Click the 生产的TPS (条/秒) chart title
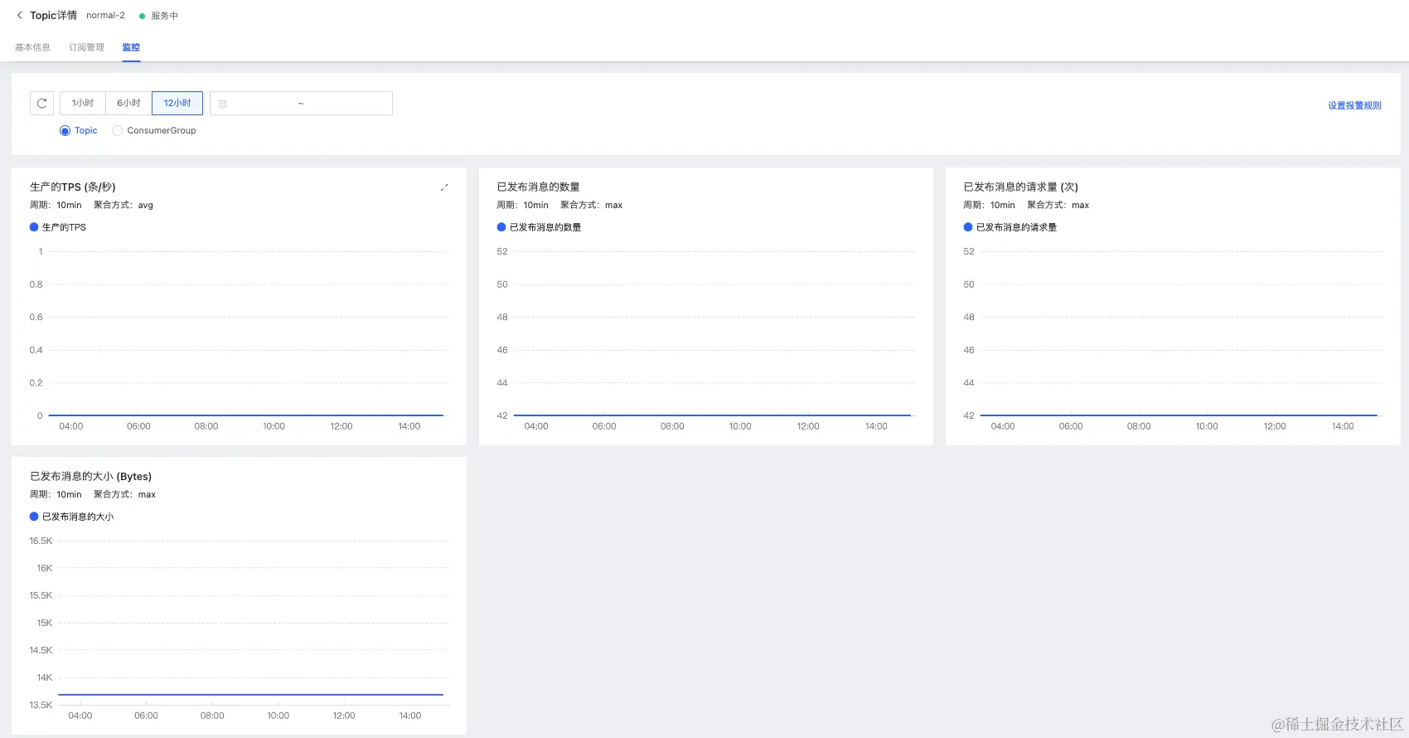 73,187
